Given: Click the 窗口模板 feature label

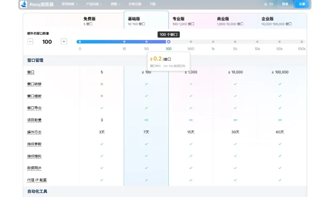Looking at the screenshot, I should tap(34, 96).
